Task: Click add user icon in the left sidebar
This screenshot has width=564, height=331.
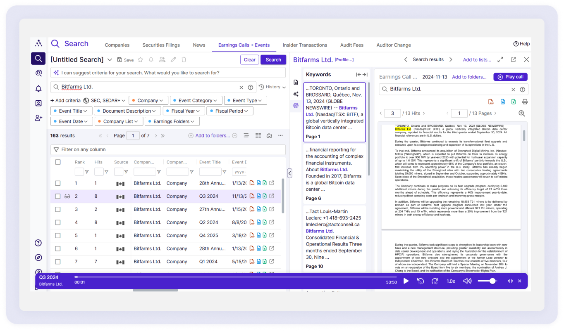Action: point(38,118)
